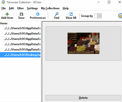Click the Delete button
Viewport: 122px width, 102px height.
pos(83,98)
